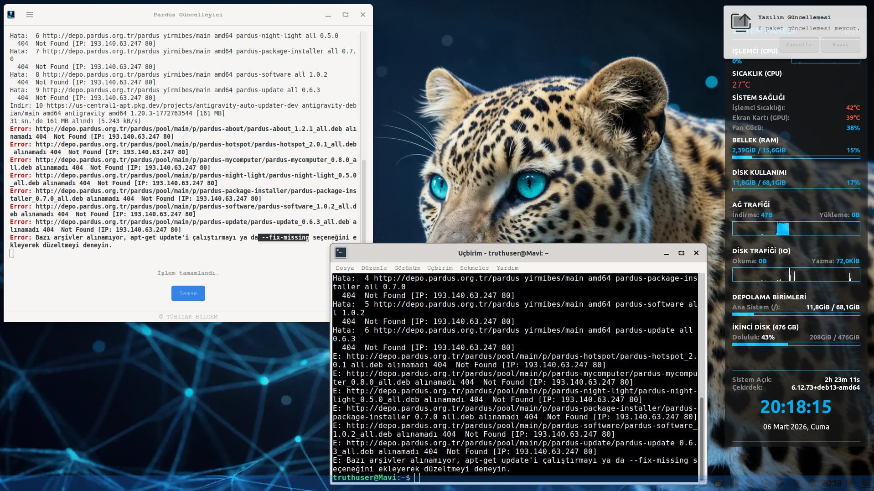Expand the Sekmeler menu in terminal
This screenshot has height=491, width=874.
[474, 268]
